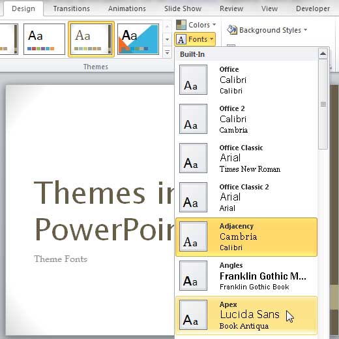Toggle the Fonts dropdown button
Viewport: 339px width, 339px height.
click(195, 39)
